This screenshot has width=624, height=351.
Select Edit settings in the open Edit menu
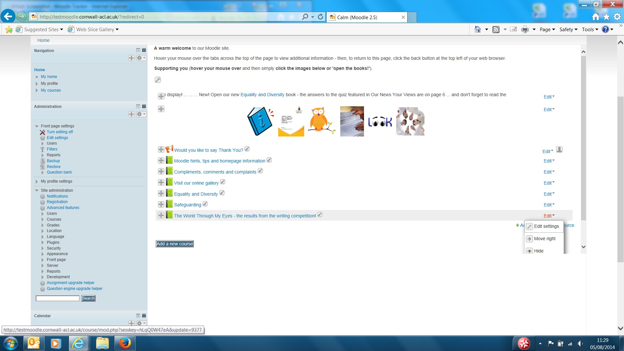[x=544, y=226]
